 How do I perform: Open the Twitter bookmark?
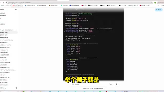[103, 6]
